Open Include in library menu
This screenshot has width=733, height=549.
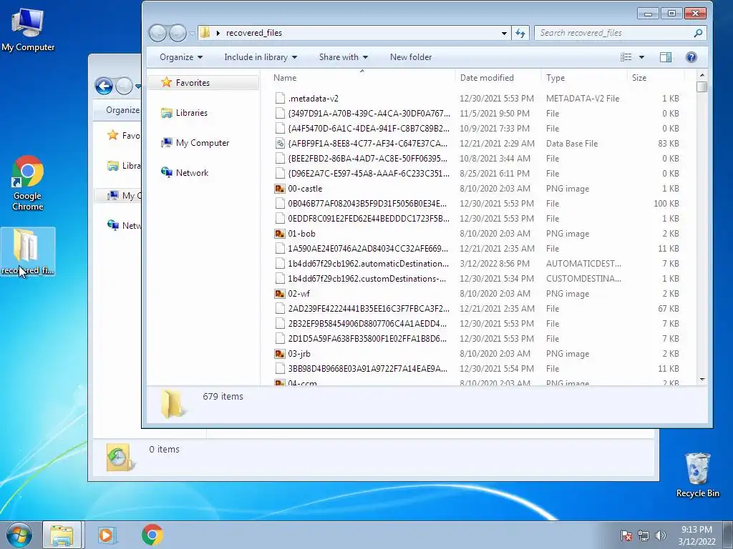[261, 57]
